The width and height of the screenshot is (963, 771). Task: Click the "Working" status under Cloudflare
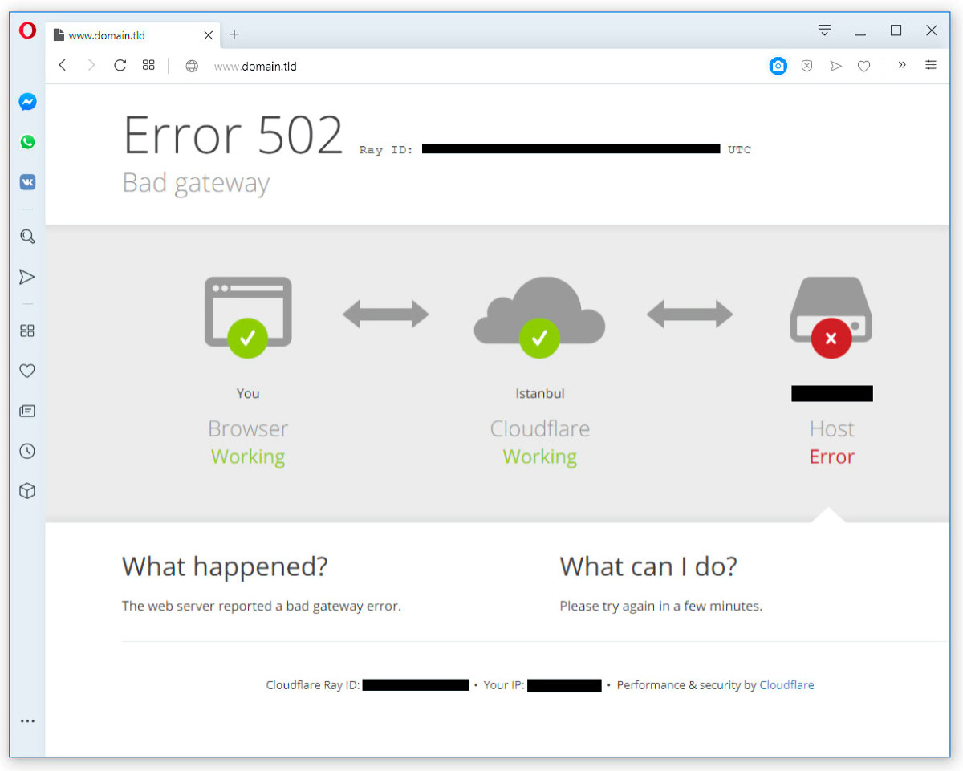click(x=540, y=457)
